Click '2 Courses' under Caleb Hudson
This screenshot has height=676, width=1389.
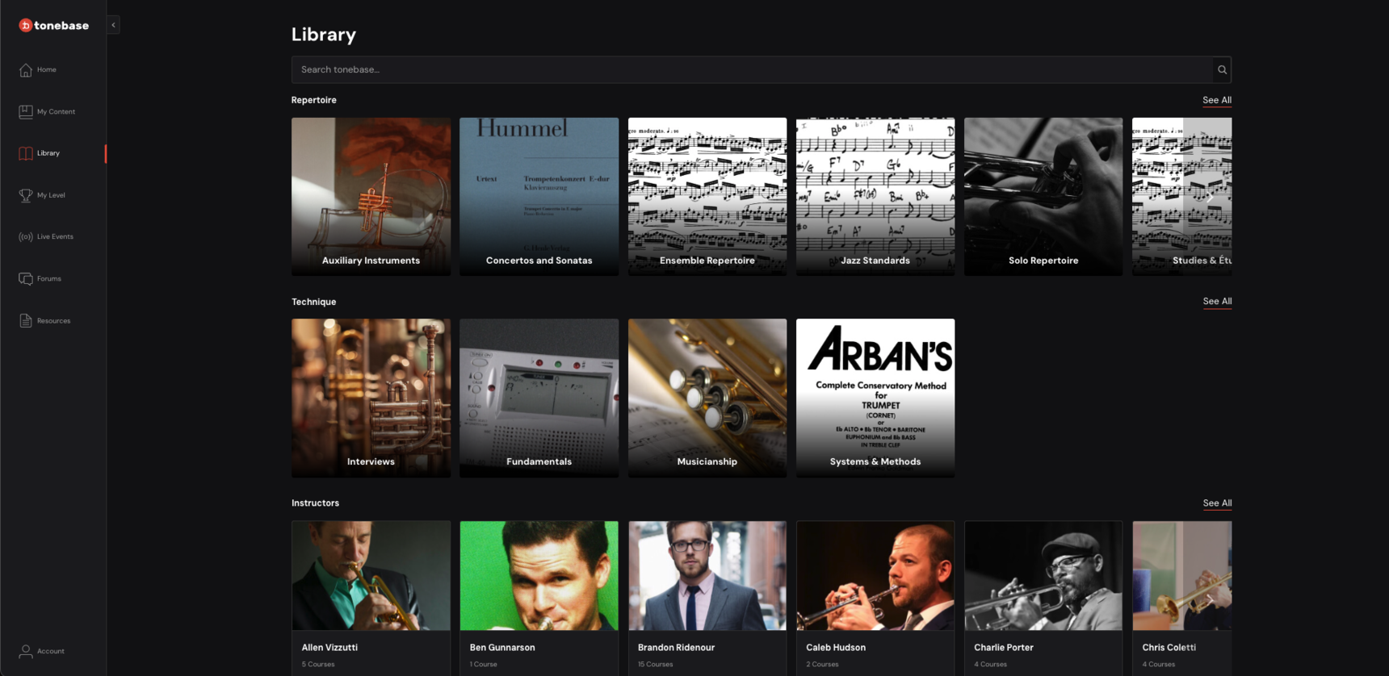click(x=822, y=665)
